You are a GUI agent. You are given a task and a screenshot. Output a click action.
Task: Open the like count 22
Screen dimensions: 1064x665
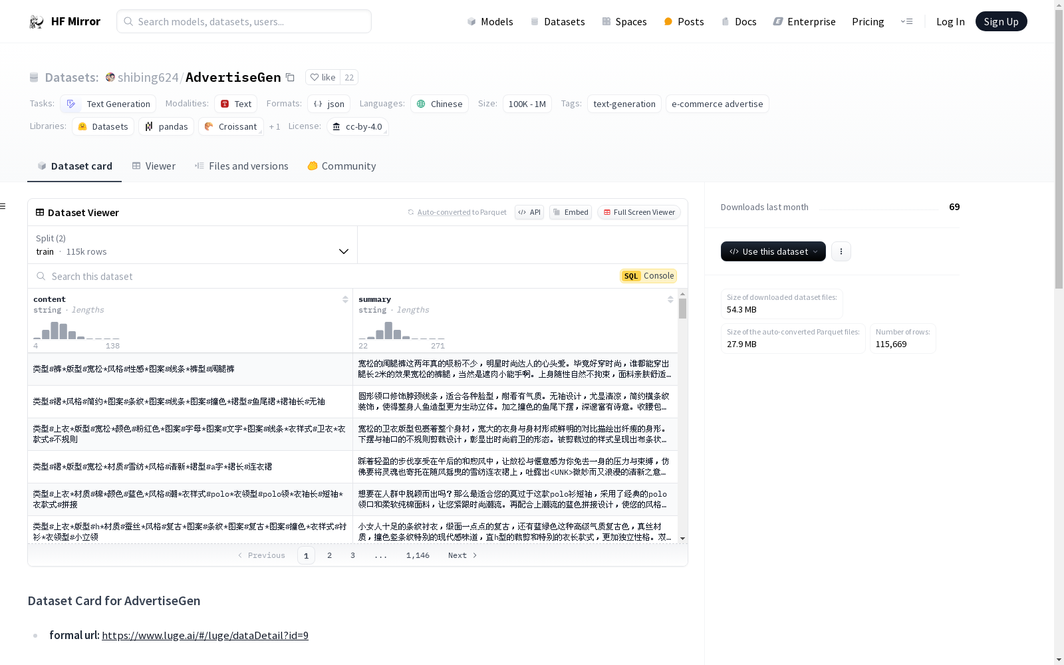(349, 77)
